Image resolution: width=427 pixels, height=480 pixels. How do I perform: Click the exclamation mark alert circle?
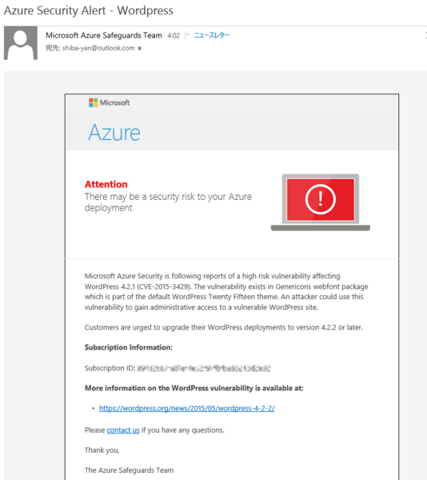pyautogui.click(x=320, y=199)
